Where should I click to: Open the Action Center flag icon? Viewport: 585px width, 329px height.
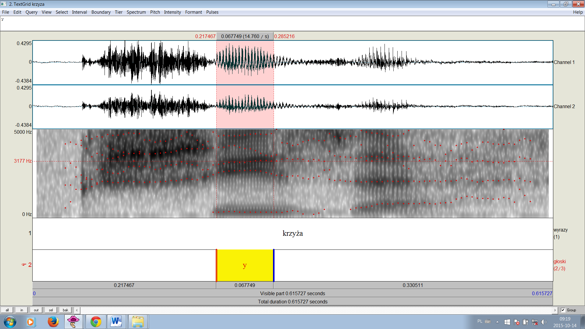(x=516, y=322)
